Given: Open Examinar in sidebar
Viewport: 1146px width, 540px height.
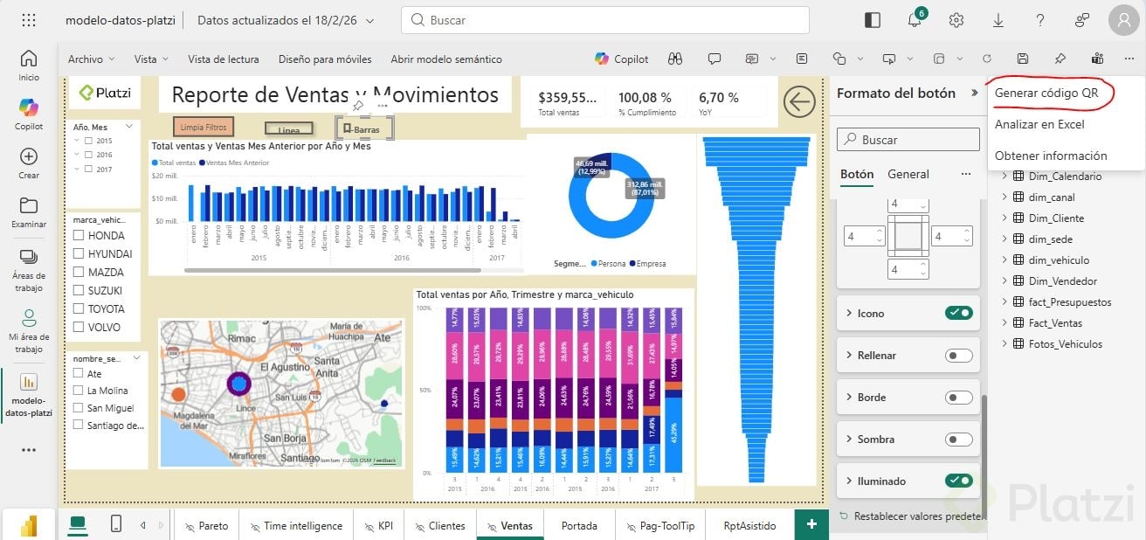Looking at the screenshot, I should point(29,212).
